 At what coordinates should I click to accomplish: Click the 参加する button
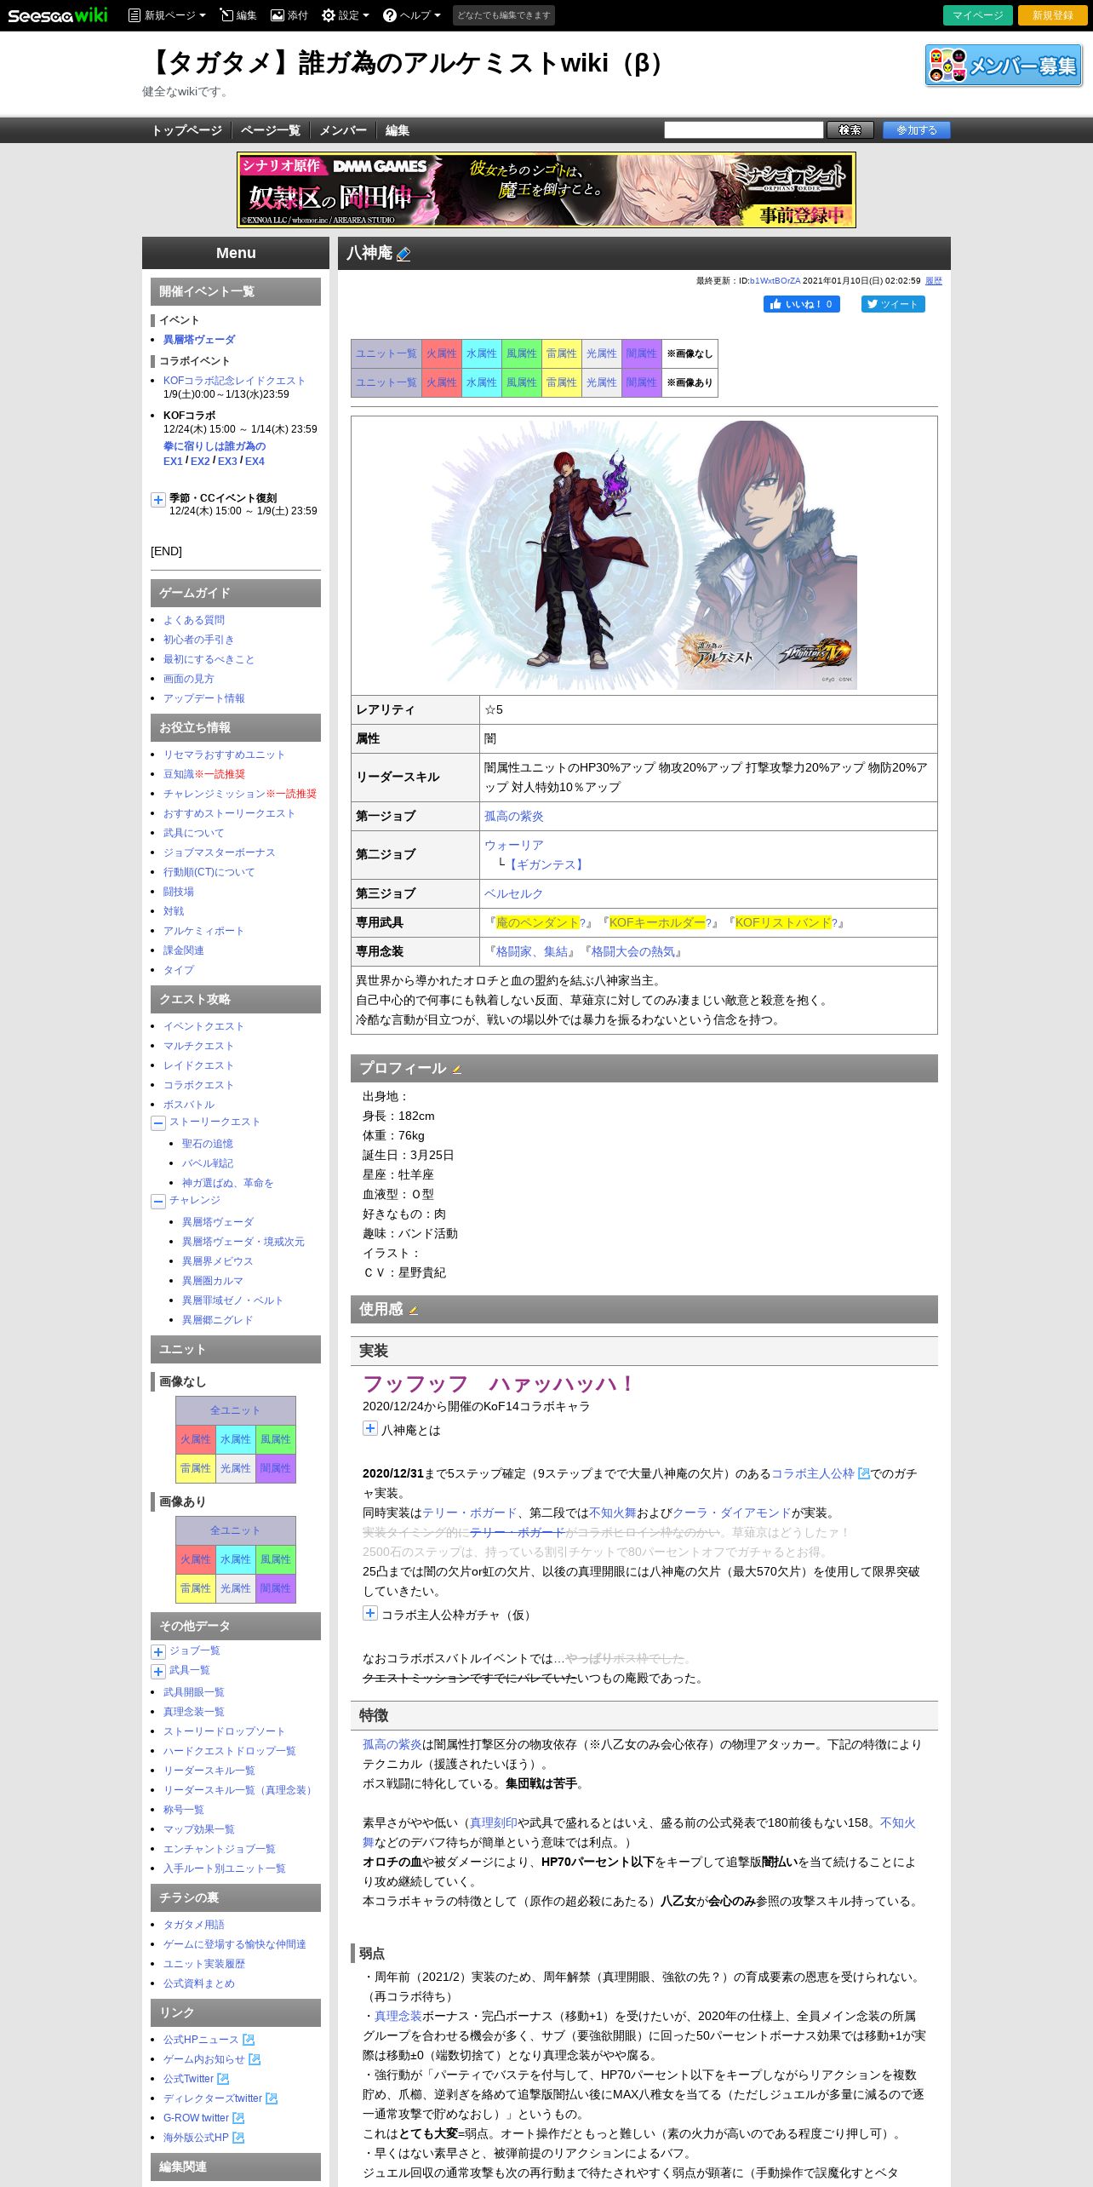pos(916,129)
